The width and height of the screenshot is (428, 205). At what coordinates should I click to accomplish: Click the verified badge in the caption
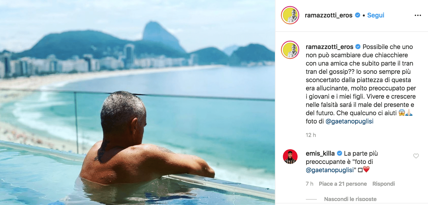[x=358, y=47]
